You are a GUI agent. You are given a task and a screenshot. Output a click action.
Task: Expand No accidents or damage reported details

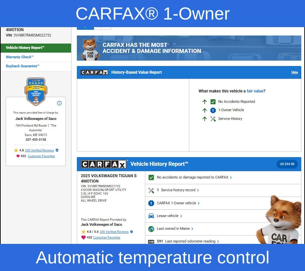194,178
